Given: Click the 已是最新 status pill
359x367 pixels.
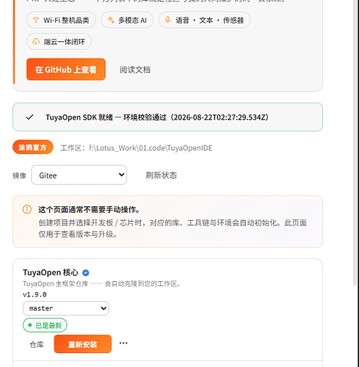Looking at the screenshot, I should pos(45,325).
